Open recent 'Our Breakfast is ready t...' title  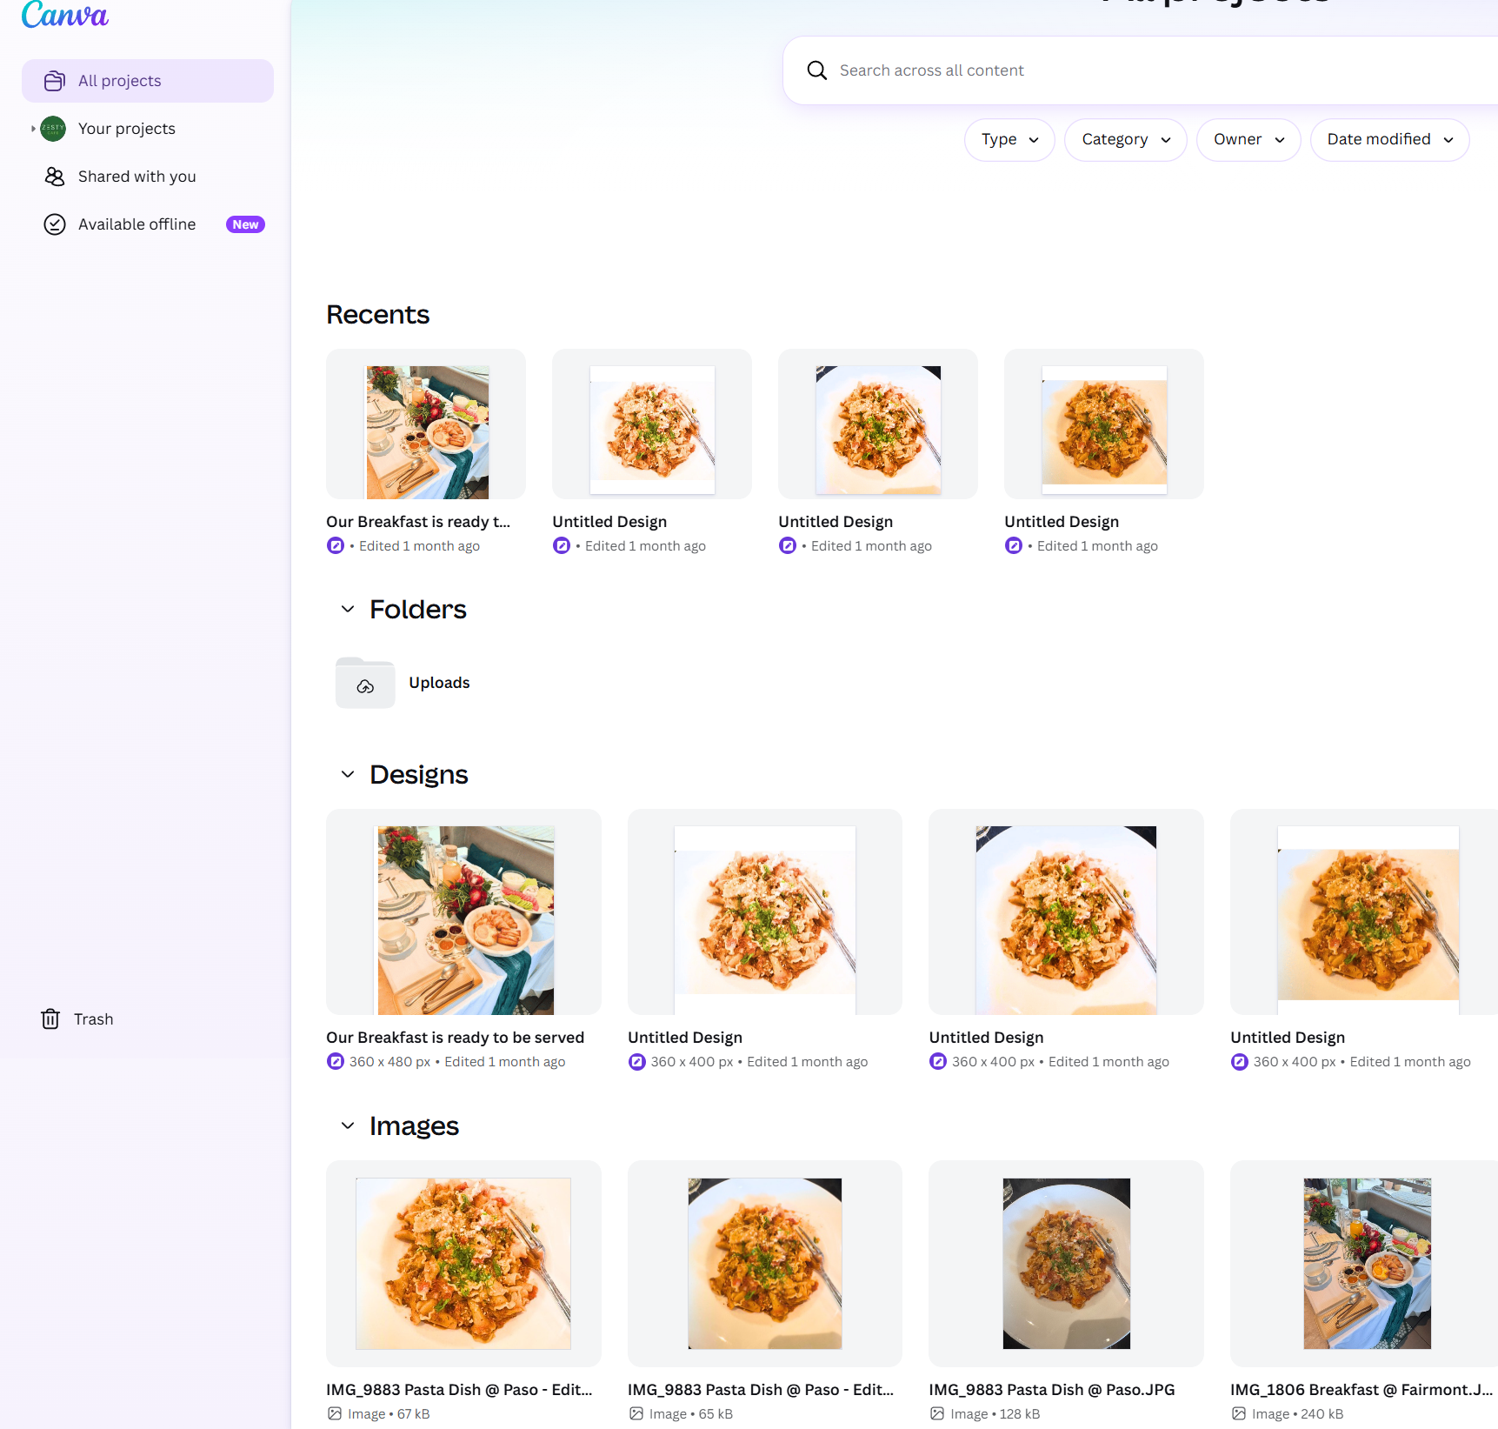(418, 522)
